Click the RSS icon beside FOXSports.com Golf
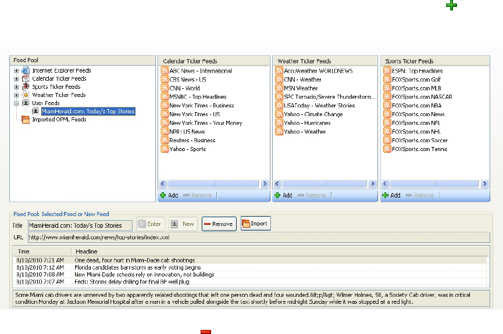 [387, 80]
